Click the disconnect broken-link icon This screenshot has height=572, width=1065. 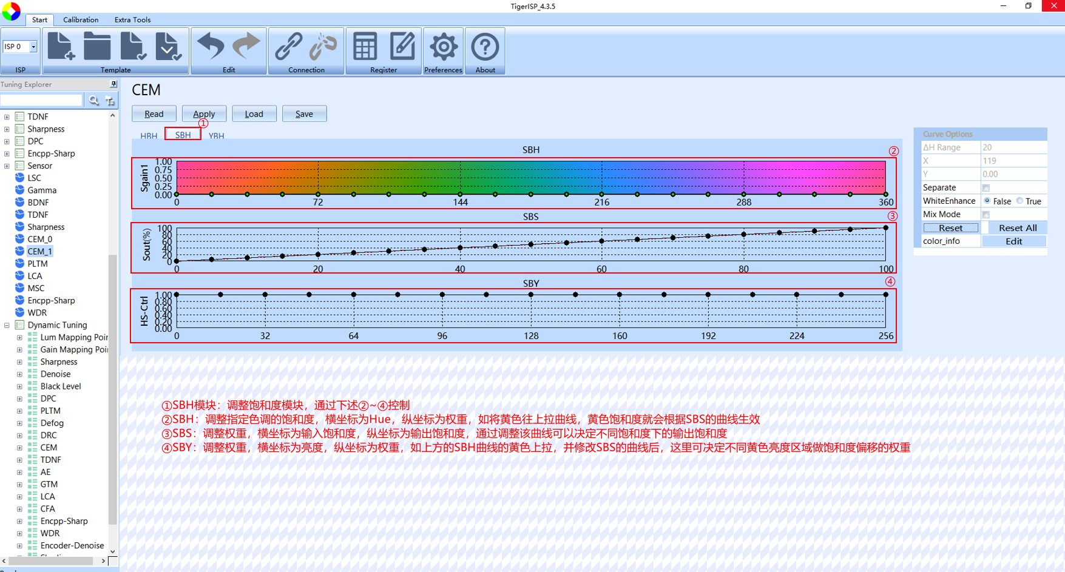(323, 47)
